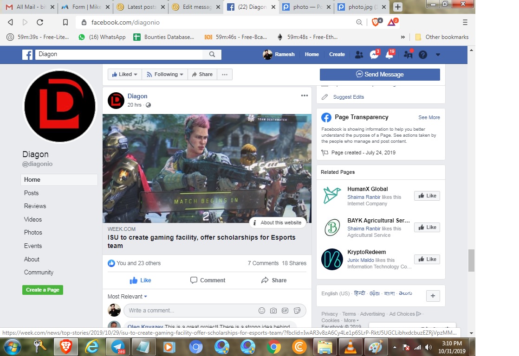The image size is (519, 356).
Task: Open Posts in page sidebar
Action: coord(31,193)
